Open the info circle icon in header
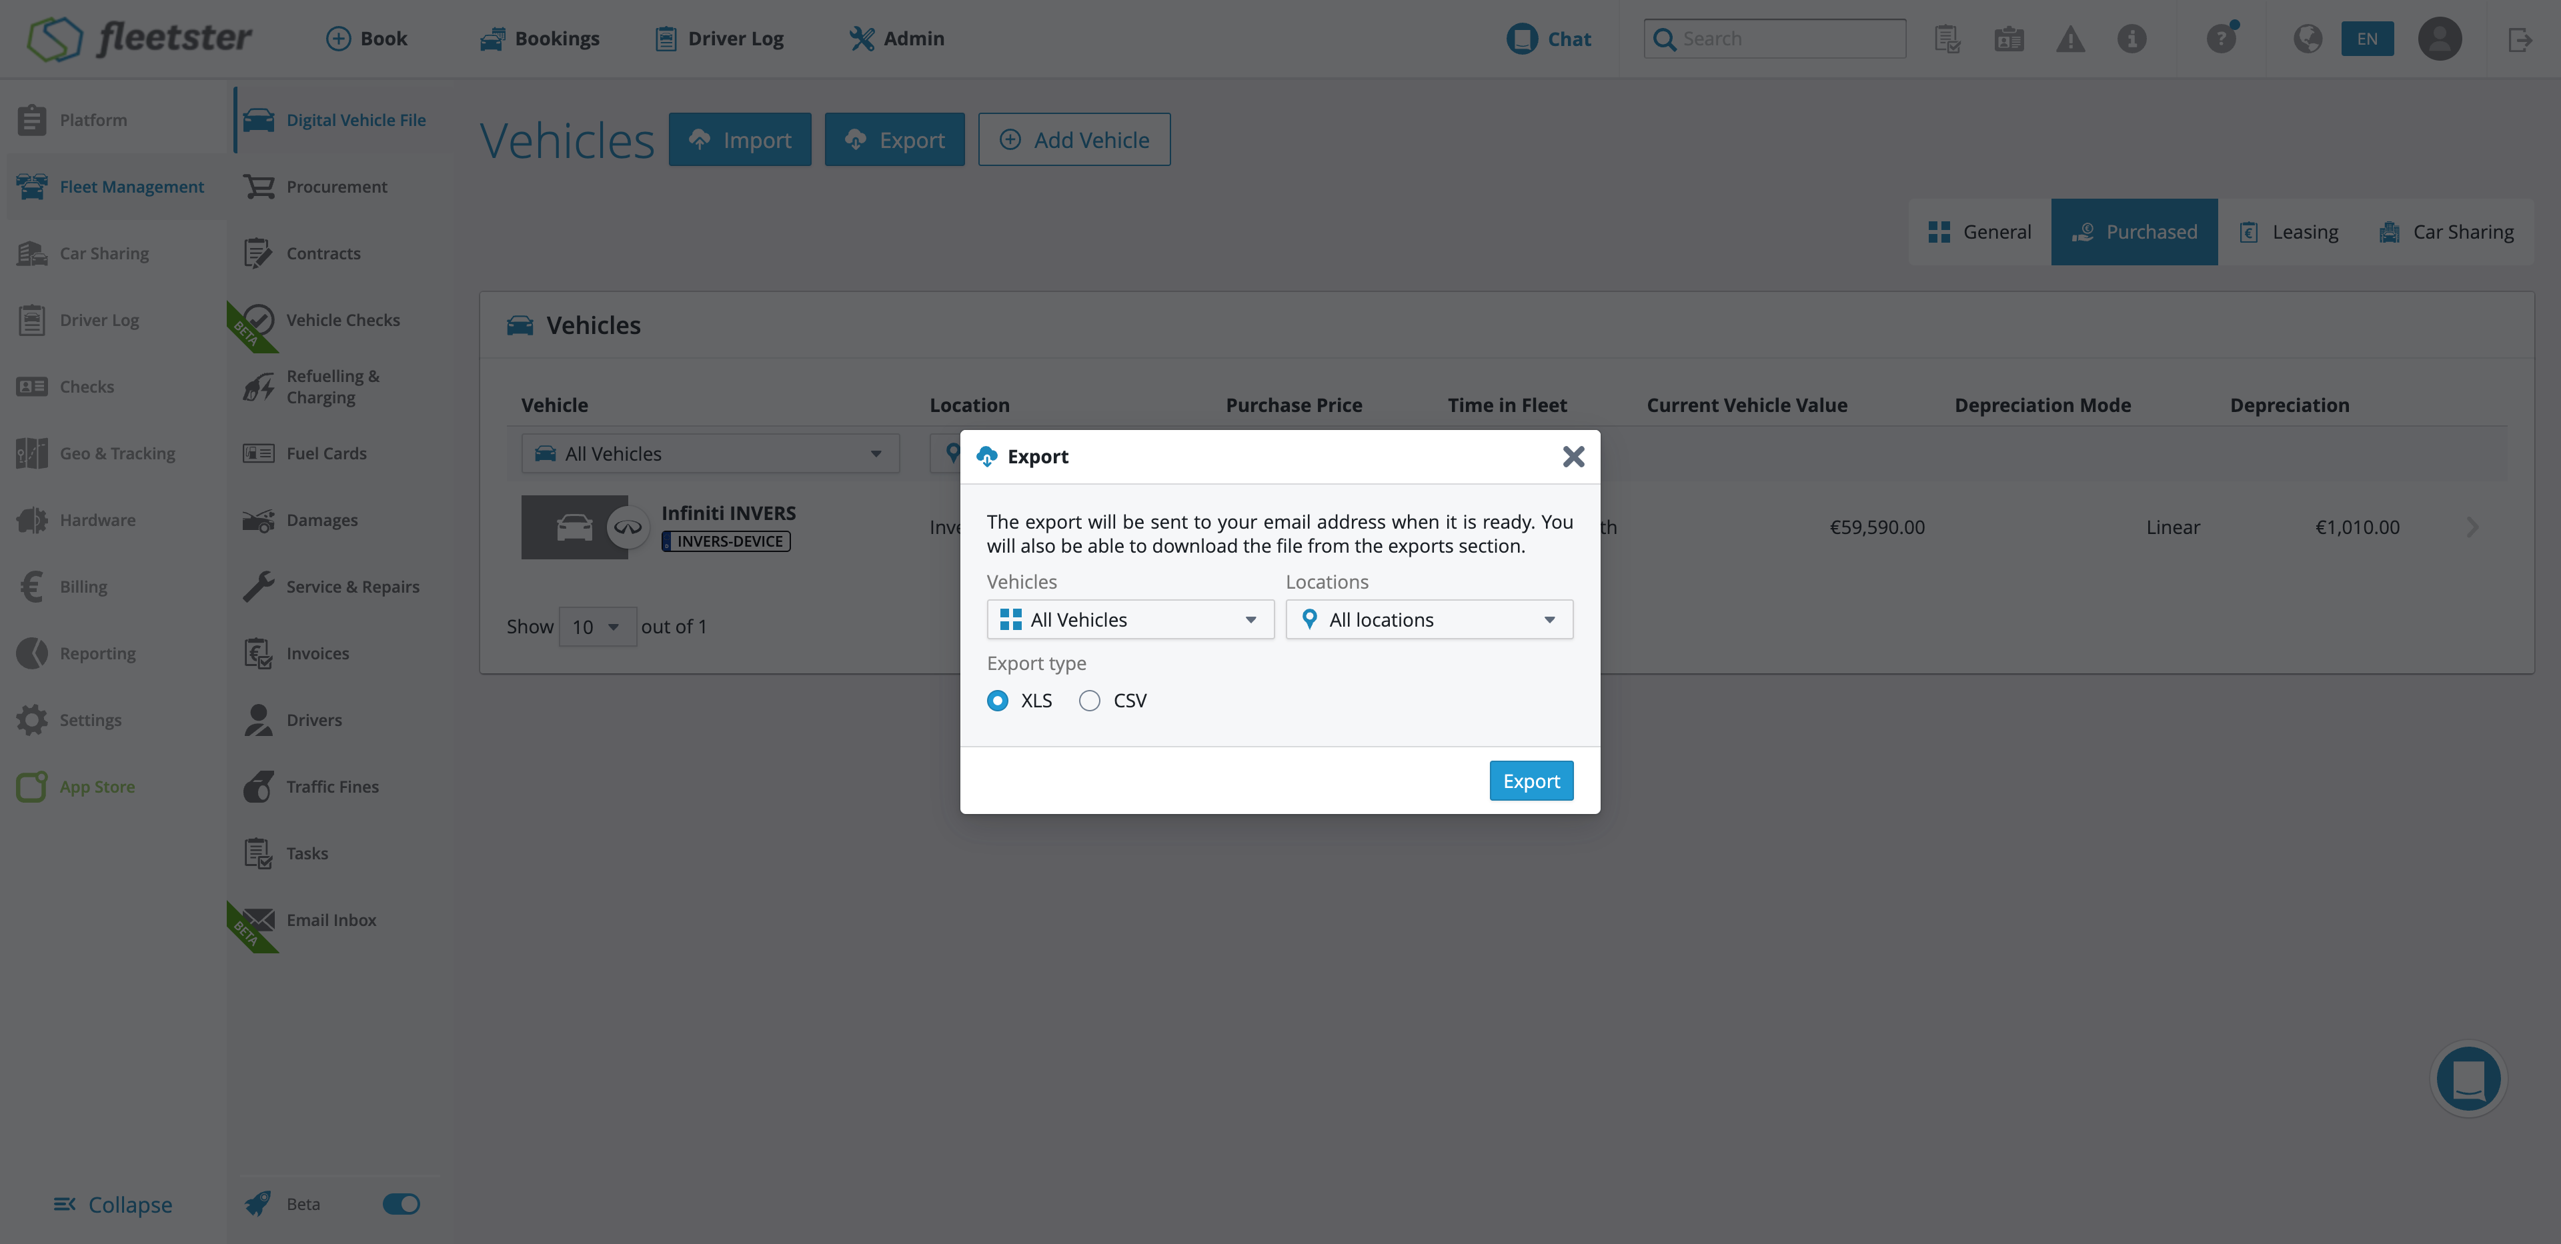 click(x=2131, y=39)
